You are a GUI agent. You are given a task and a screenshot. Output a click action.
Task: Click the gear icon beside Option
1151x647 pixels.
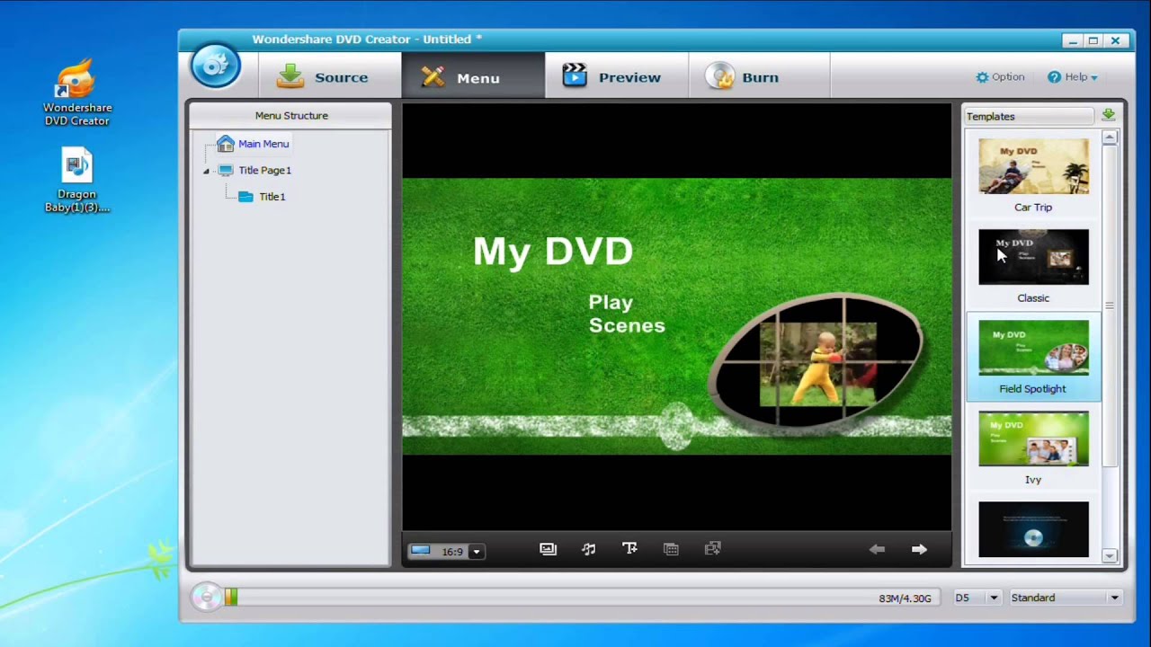(x=982, y=77)
